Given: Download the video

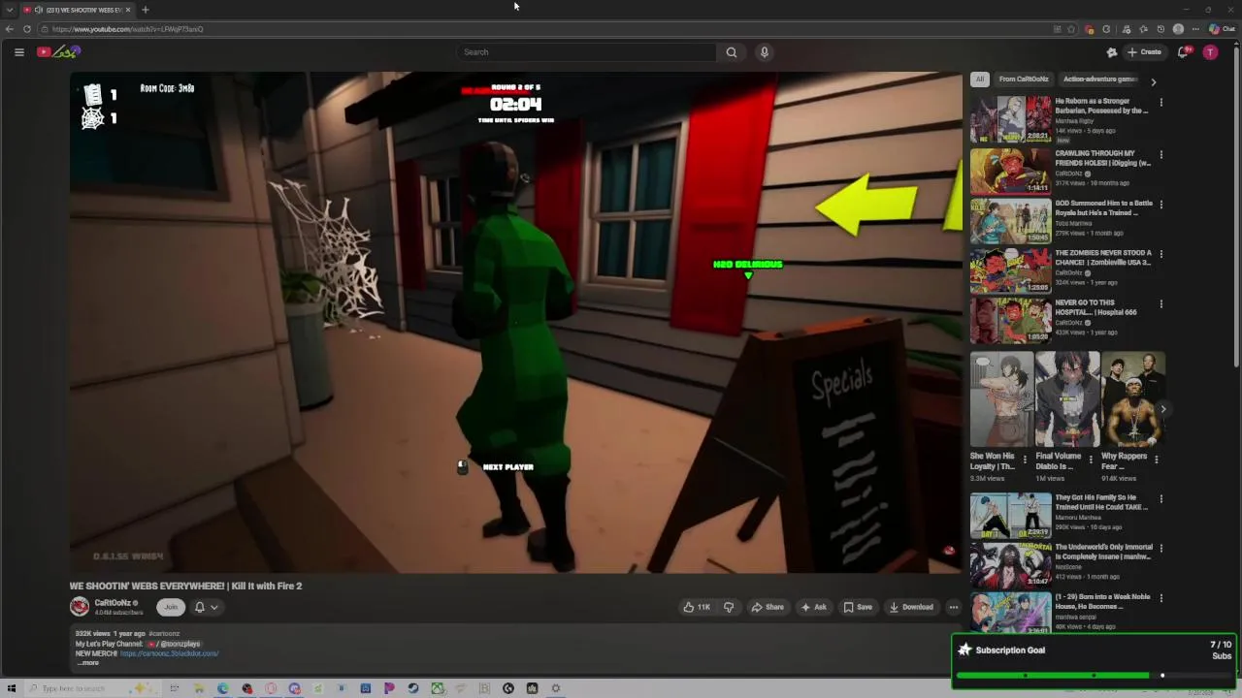Looking at the screenshot, I should (x=911, y=607).
